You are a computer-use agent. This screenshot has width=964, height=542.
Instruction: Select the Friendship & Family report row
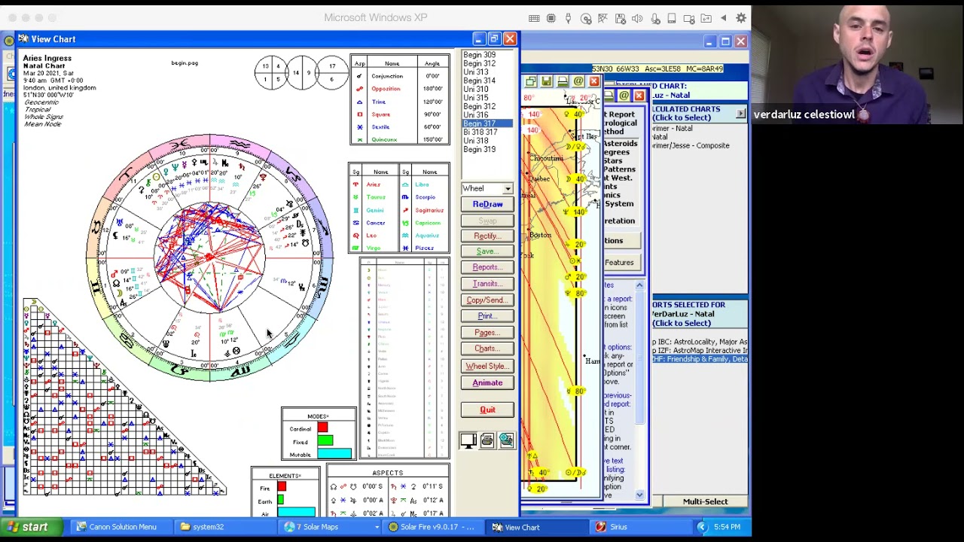(x=700, y=360)
